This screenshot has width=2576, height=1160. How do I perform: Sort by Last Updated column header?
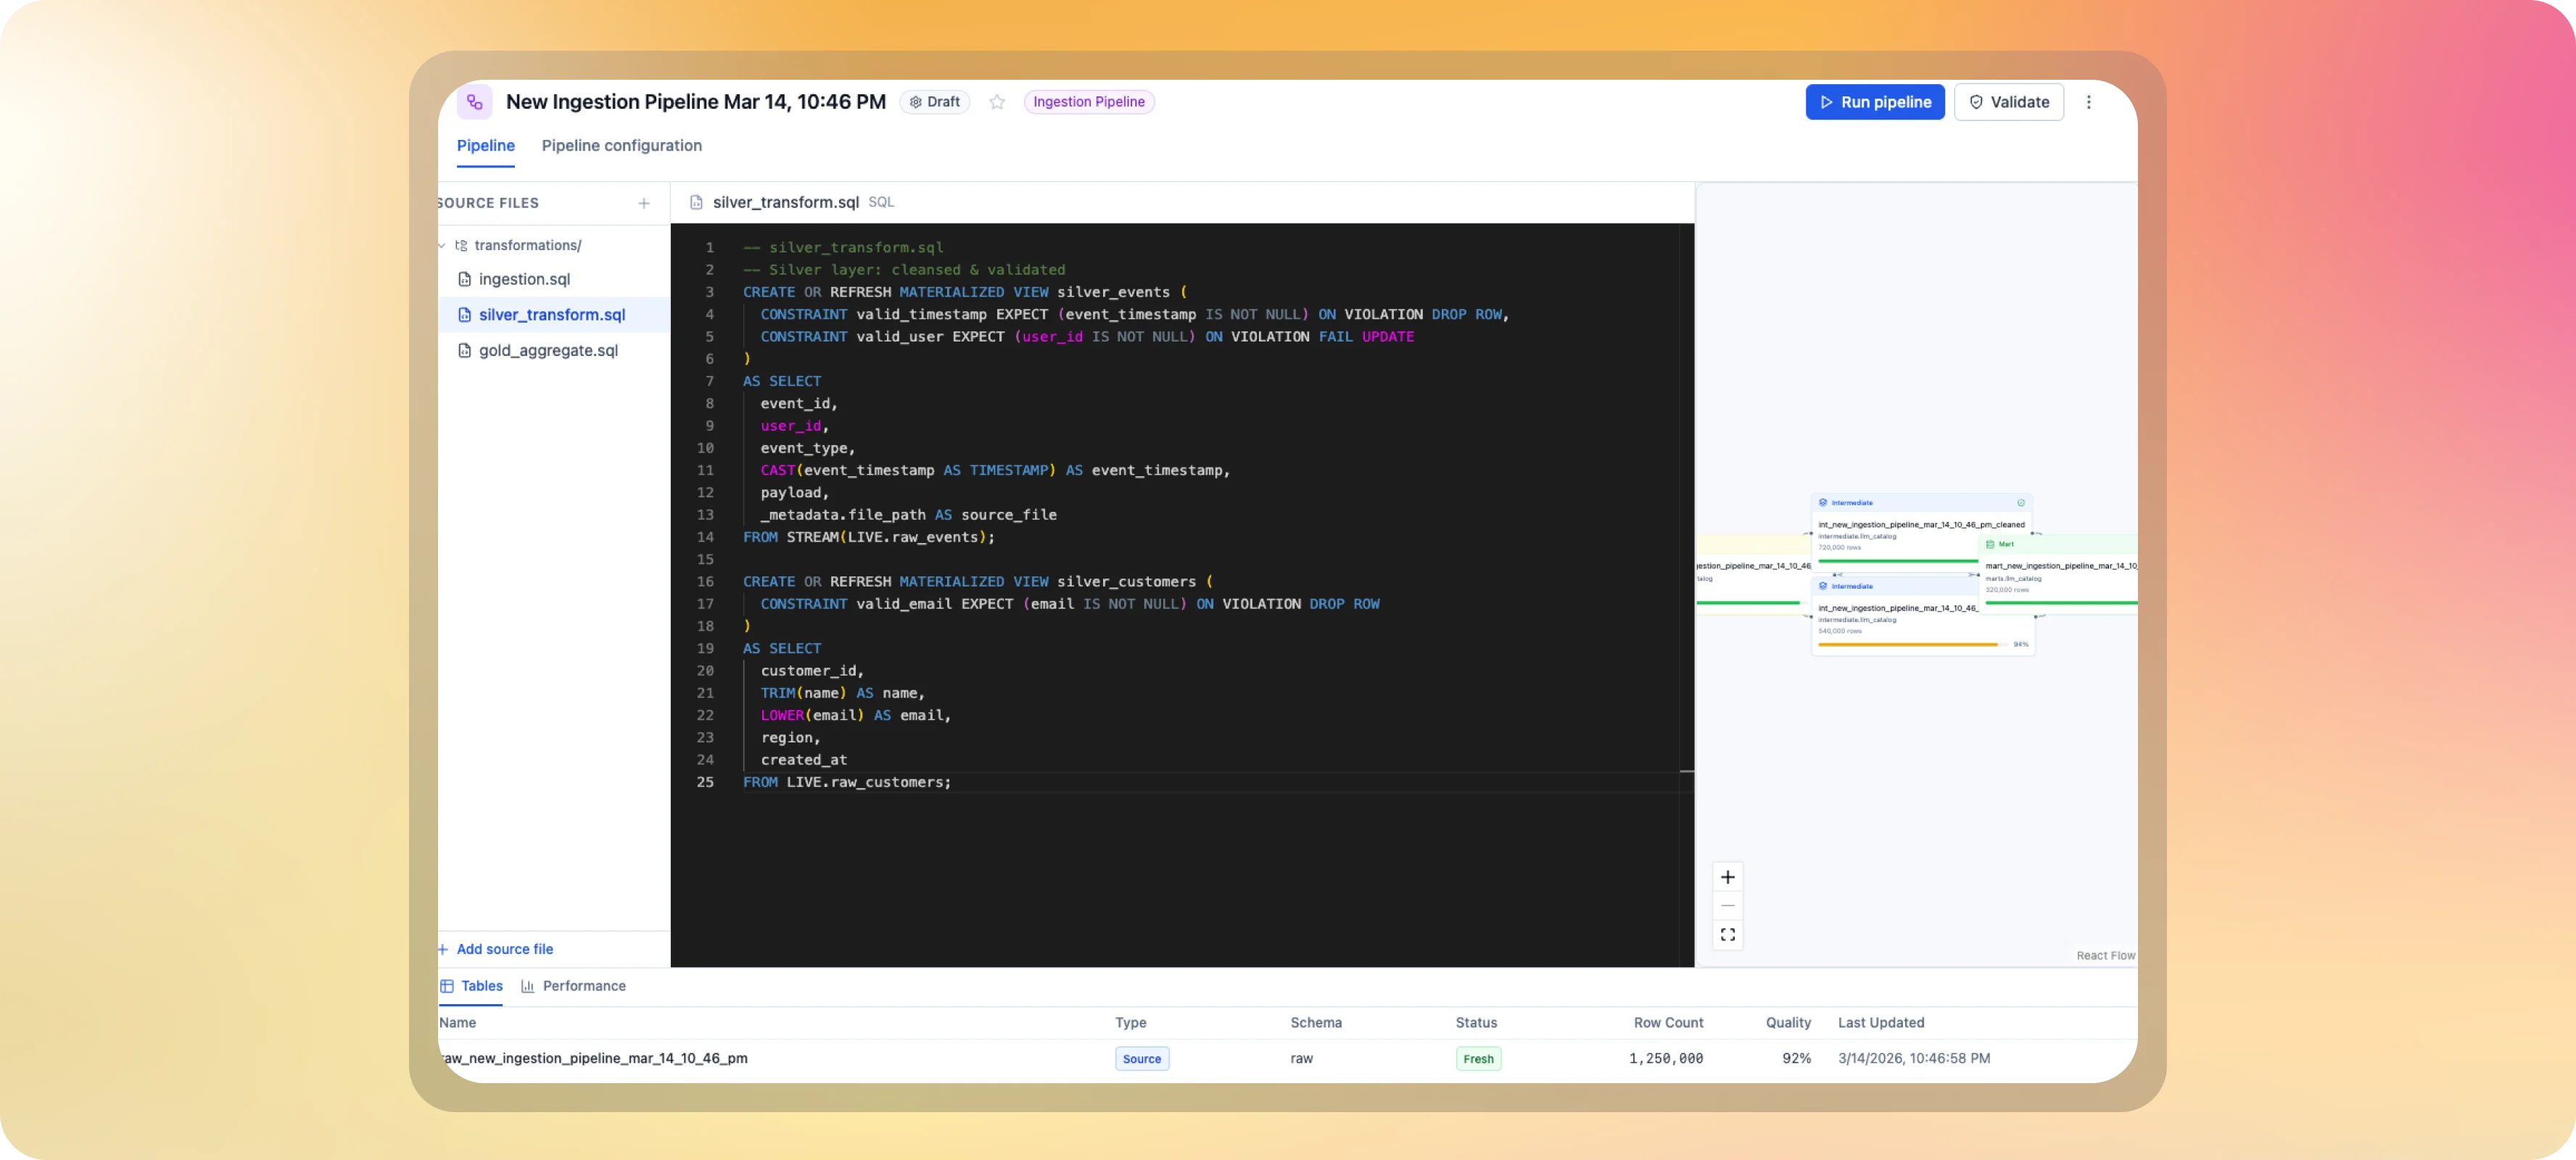coord(1880,1023)
